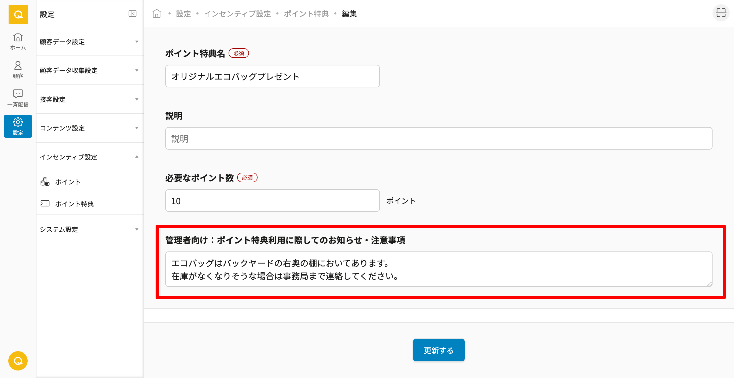Click the 説明 input field
The height and width of the screenshot is (378, 734).
click(x=438, y=139)
